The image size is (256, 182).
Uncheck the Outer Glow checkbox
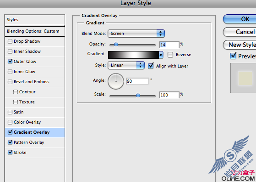10,62
